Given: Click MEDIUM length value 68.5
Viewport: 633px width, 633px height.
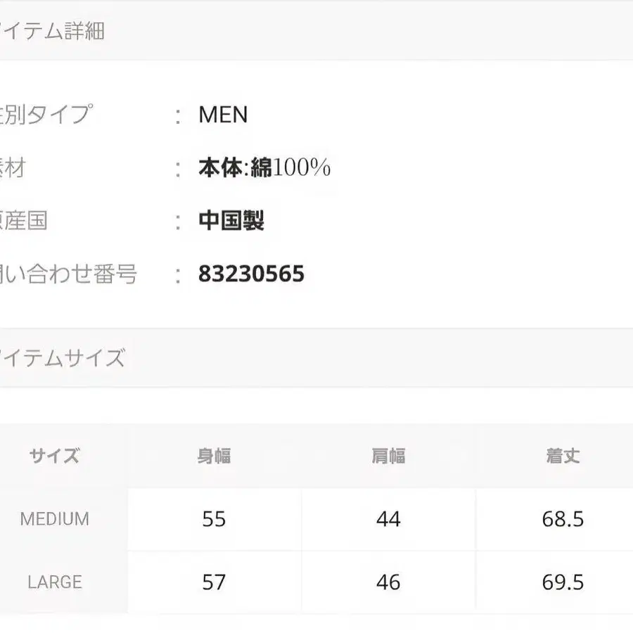Looking at the screenshot, I should [x=563, y=519].
